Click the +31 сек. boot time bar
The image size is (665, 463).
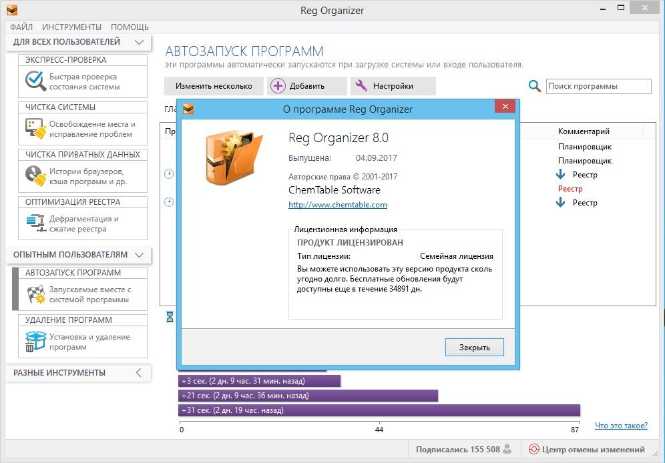coord(379,410)
